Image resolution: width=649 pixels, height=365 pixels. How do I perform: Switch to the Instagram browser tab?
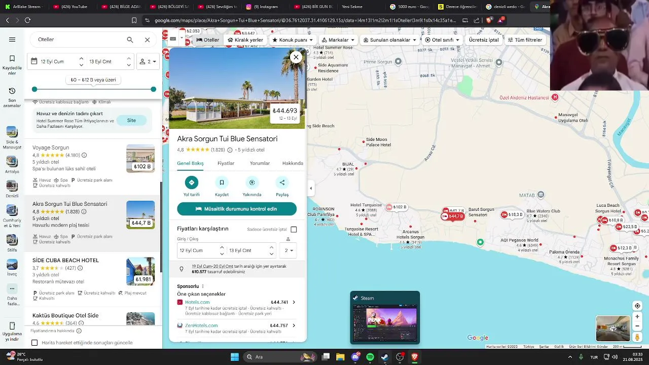tap(262, 7)
